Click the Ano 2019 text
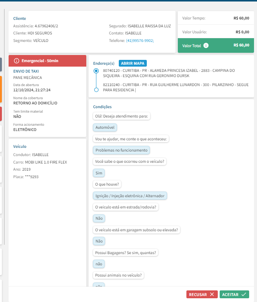The height and width of the screenshot is (302, 257). click(22, 169)
